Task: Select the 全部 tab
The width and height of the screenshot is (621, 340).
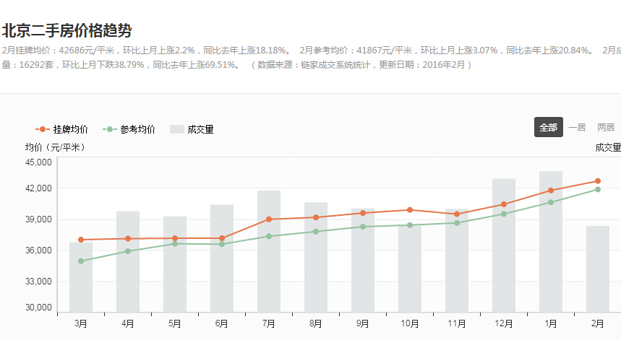Action: tap(548, 127)
